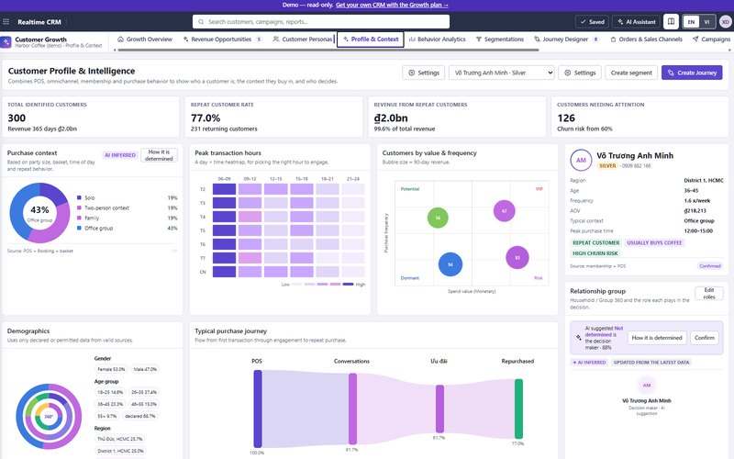Click the sparkle icon beside AI suggestion
Viewport: 734px width, 459px height.
point(579,337)
